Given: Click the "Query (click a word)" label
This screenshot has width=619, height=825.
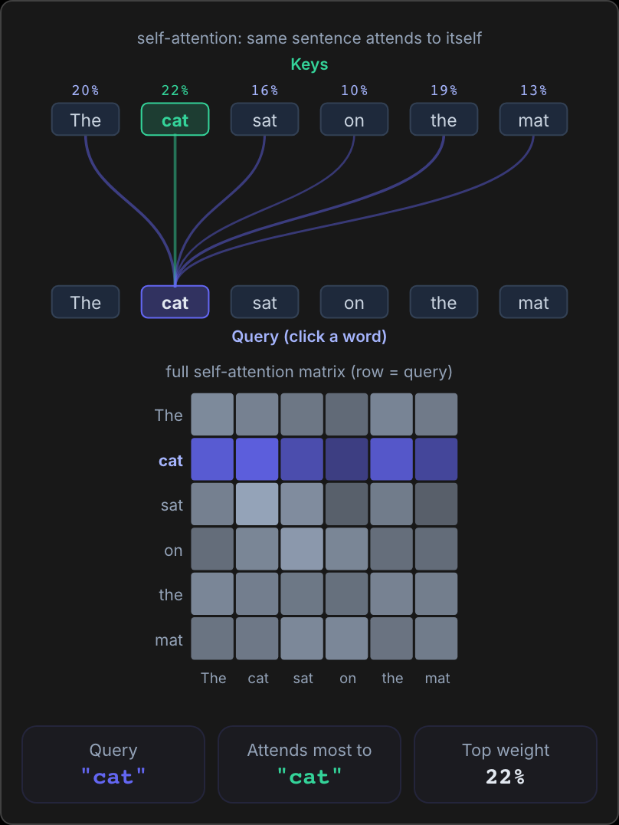Looking at the screenshot, I should [x=309, y=336].
